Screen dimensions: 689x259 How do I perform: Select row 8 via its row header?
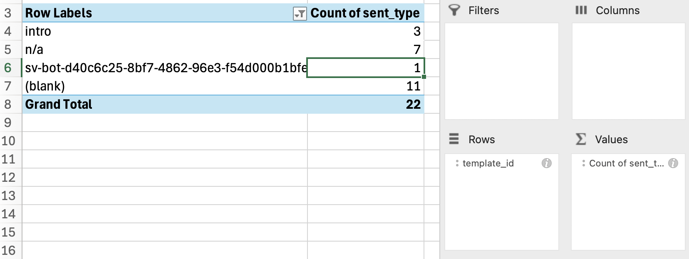(x=8, y=104)
